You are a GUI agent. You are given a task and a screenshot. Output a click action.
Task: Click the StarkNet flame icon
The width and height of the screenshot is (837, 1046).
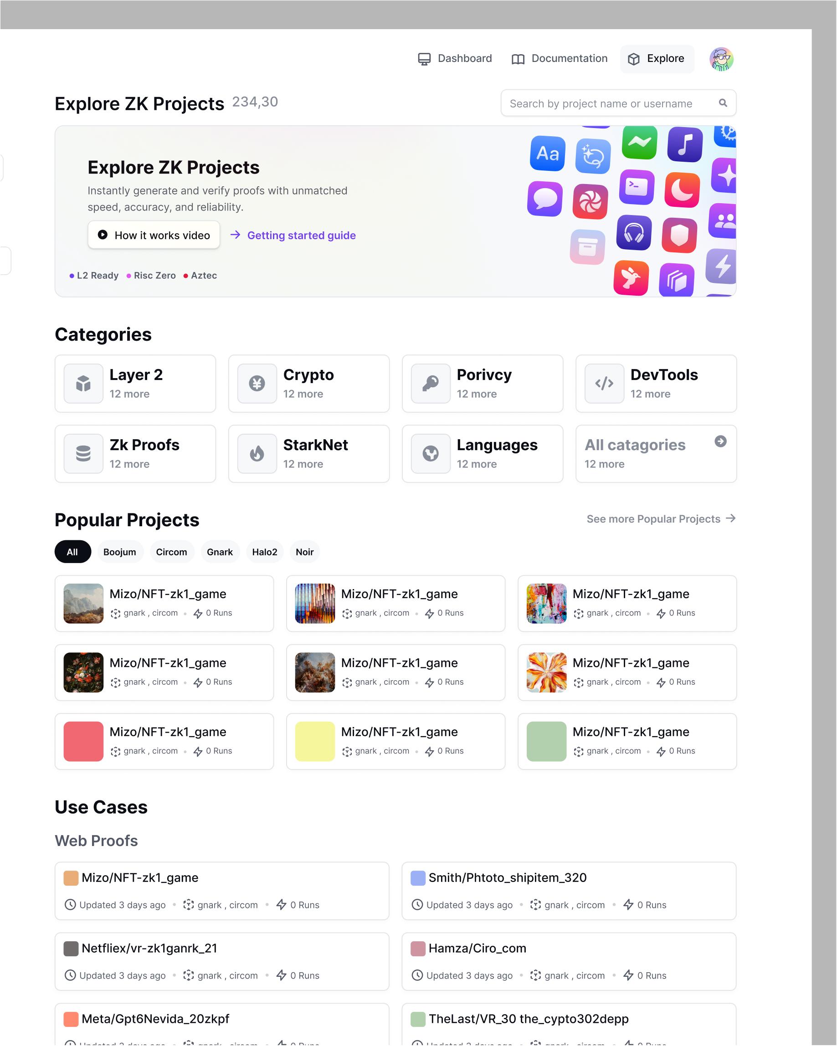coord(257,454)
